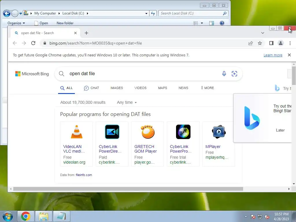
Task: Click the Chrome address bar URL
Action: 95,43
